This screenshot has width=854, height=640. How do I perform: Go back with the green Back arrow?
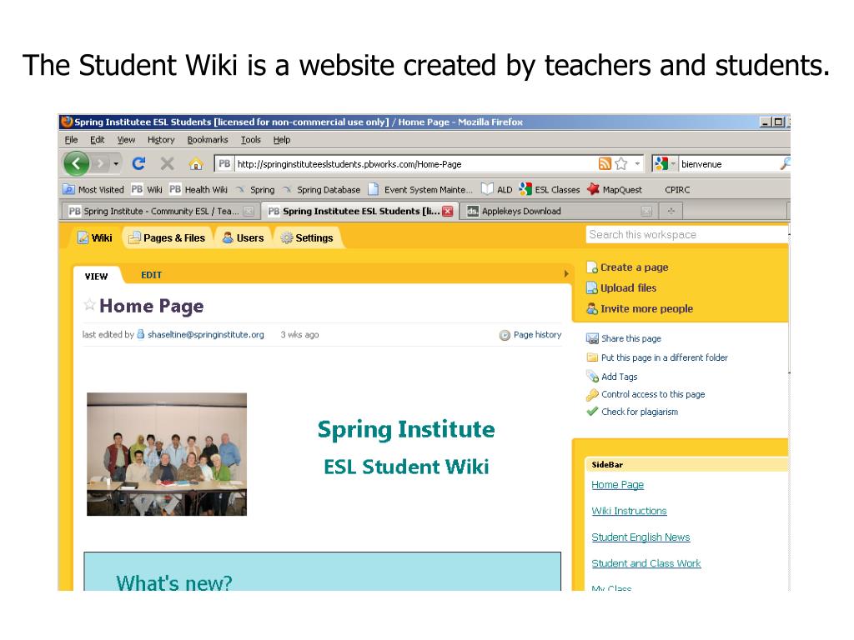[76, 163]
